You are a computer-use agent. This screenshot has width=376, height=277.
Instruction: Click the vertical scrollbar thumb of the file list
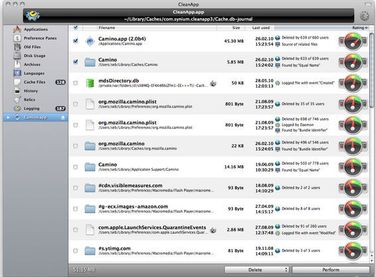click(x=371, y=70)
